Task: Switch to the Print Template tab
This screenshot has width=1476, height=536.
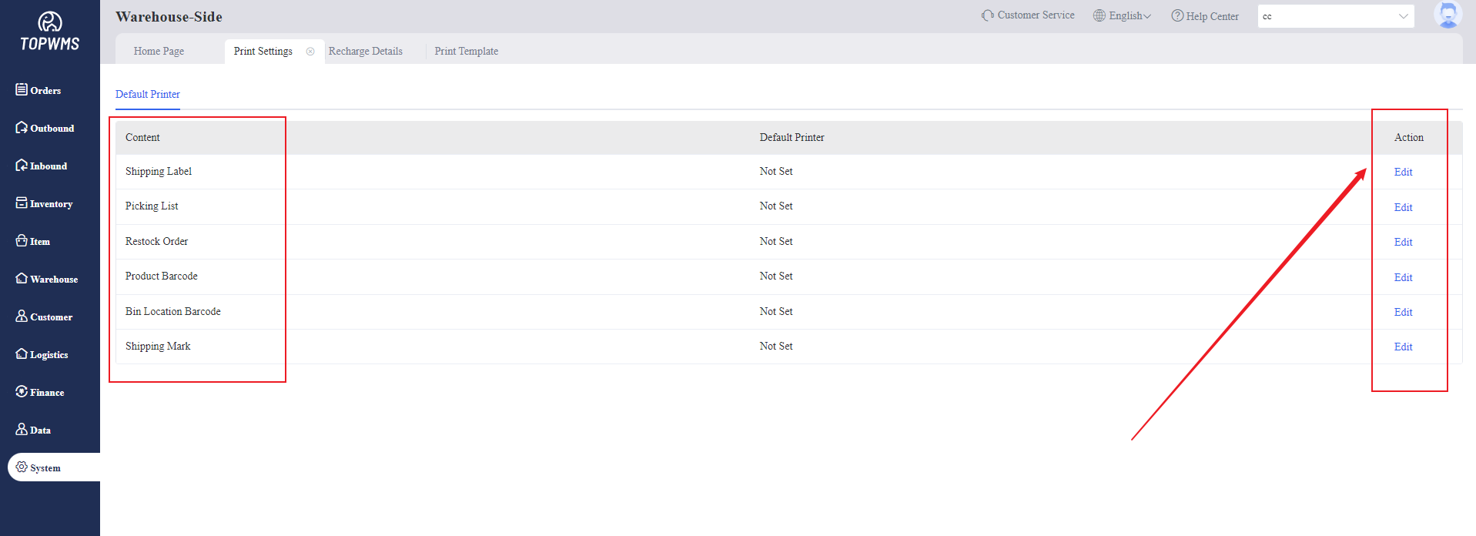Action: 466,52
